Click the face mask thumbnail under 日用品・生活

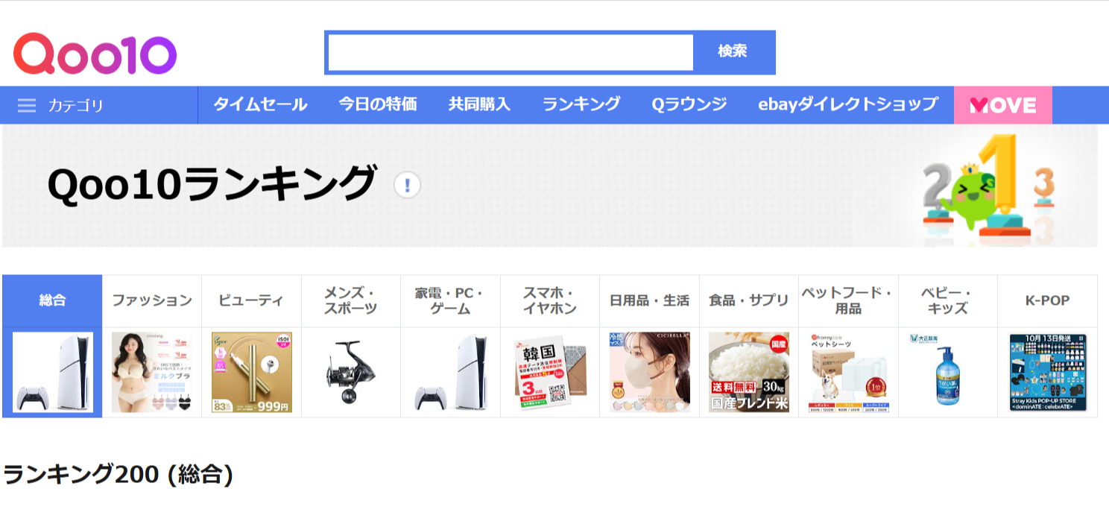click(x=649, y=372)
